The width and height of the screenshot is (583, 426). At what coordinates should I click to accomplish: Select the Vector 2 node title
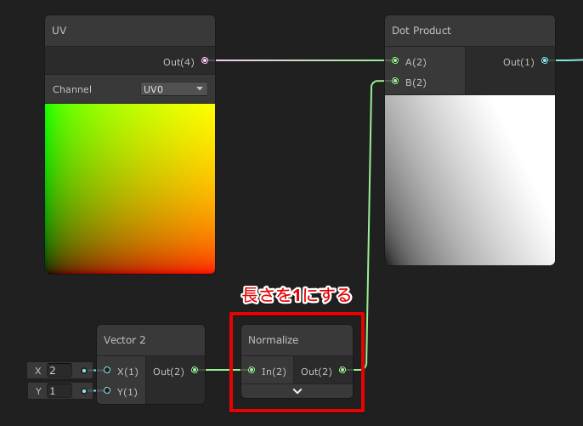pyautogui.click(x=125, y=340)
